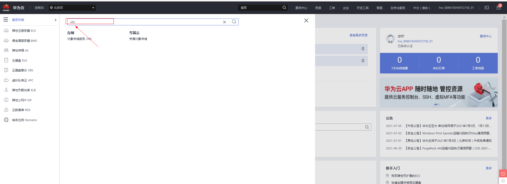Open the 费用中心 menu in top bar
This screenshot has height=184, width=507.
point(301,8)
